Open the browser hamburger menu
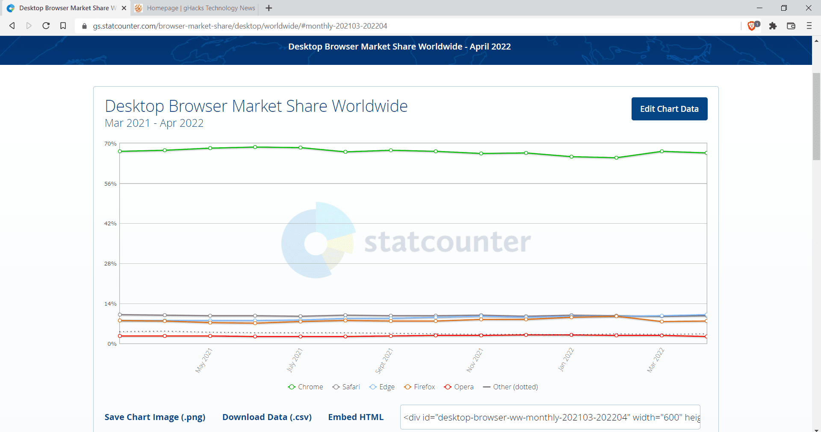Image resolution: width=821 pixels, height=432 pixels. (809, 26)
